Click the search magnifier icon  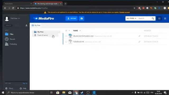coord(153,18)
